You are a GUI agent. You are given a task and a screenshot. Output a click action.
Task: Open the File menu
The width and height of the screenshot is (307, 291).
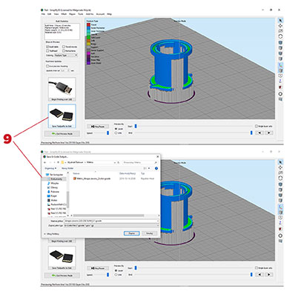43,14
